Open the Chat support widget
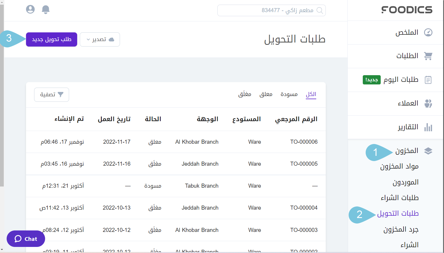The image size is (444, 253). (x=26, y=239)
